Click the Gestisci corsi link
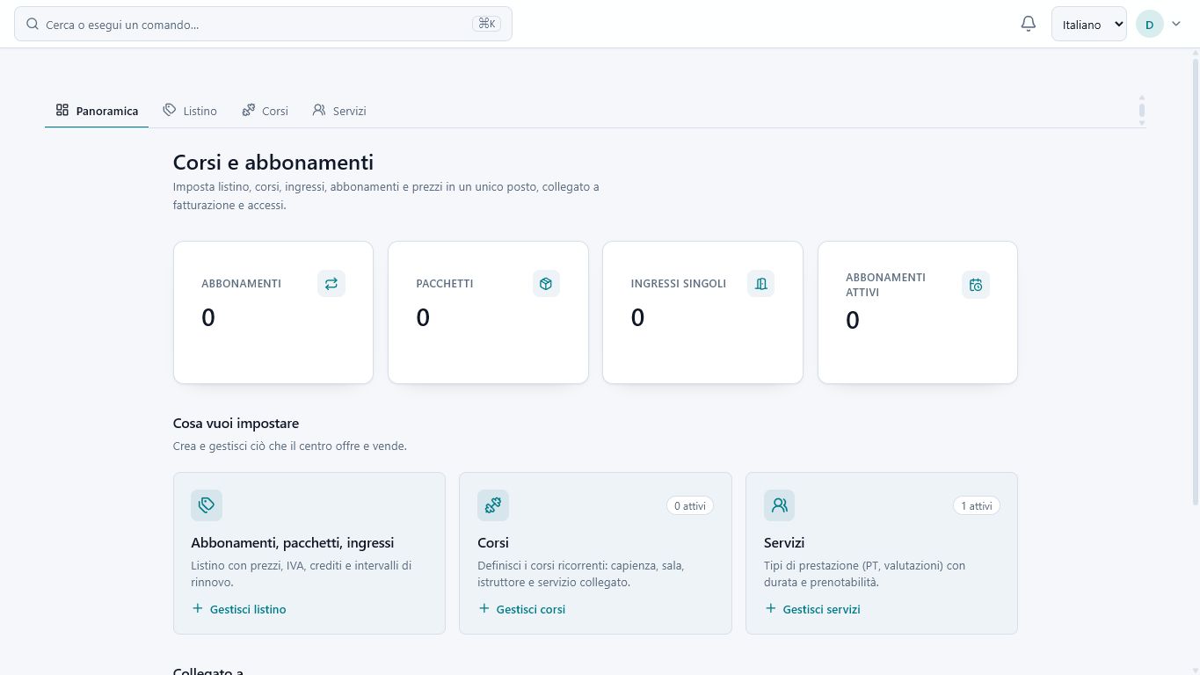 pos(522,609)
